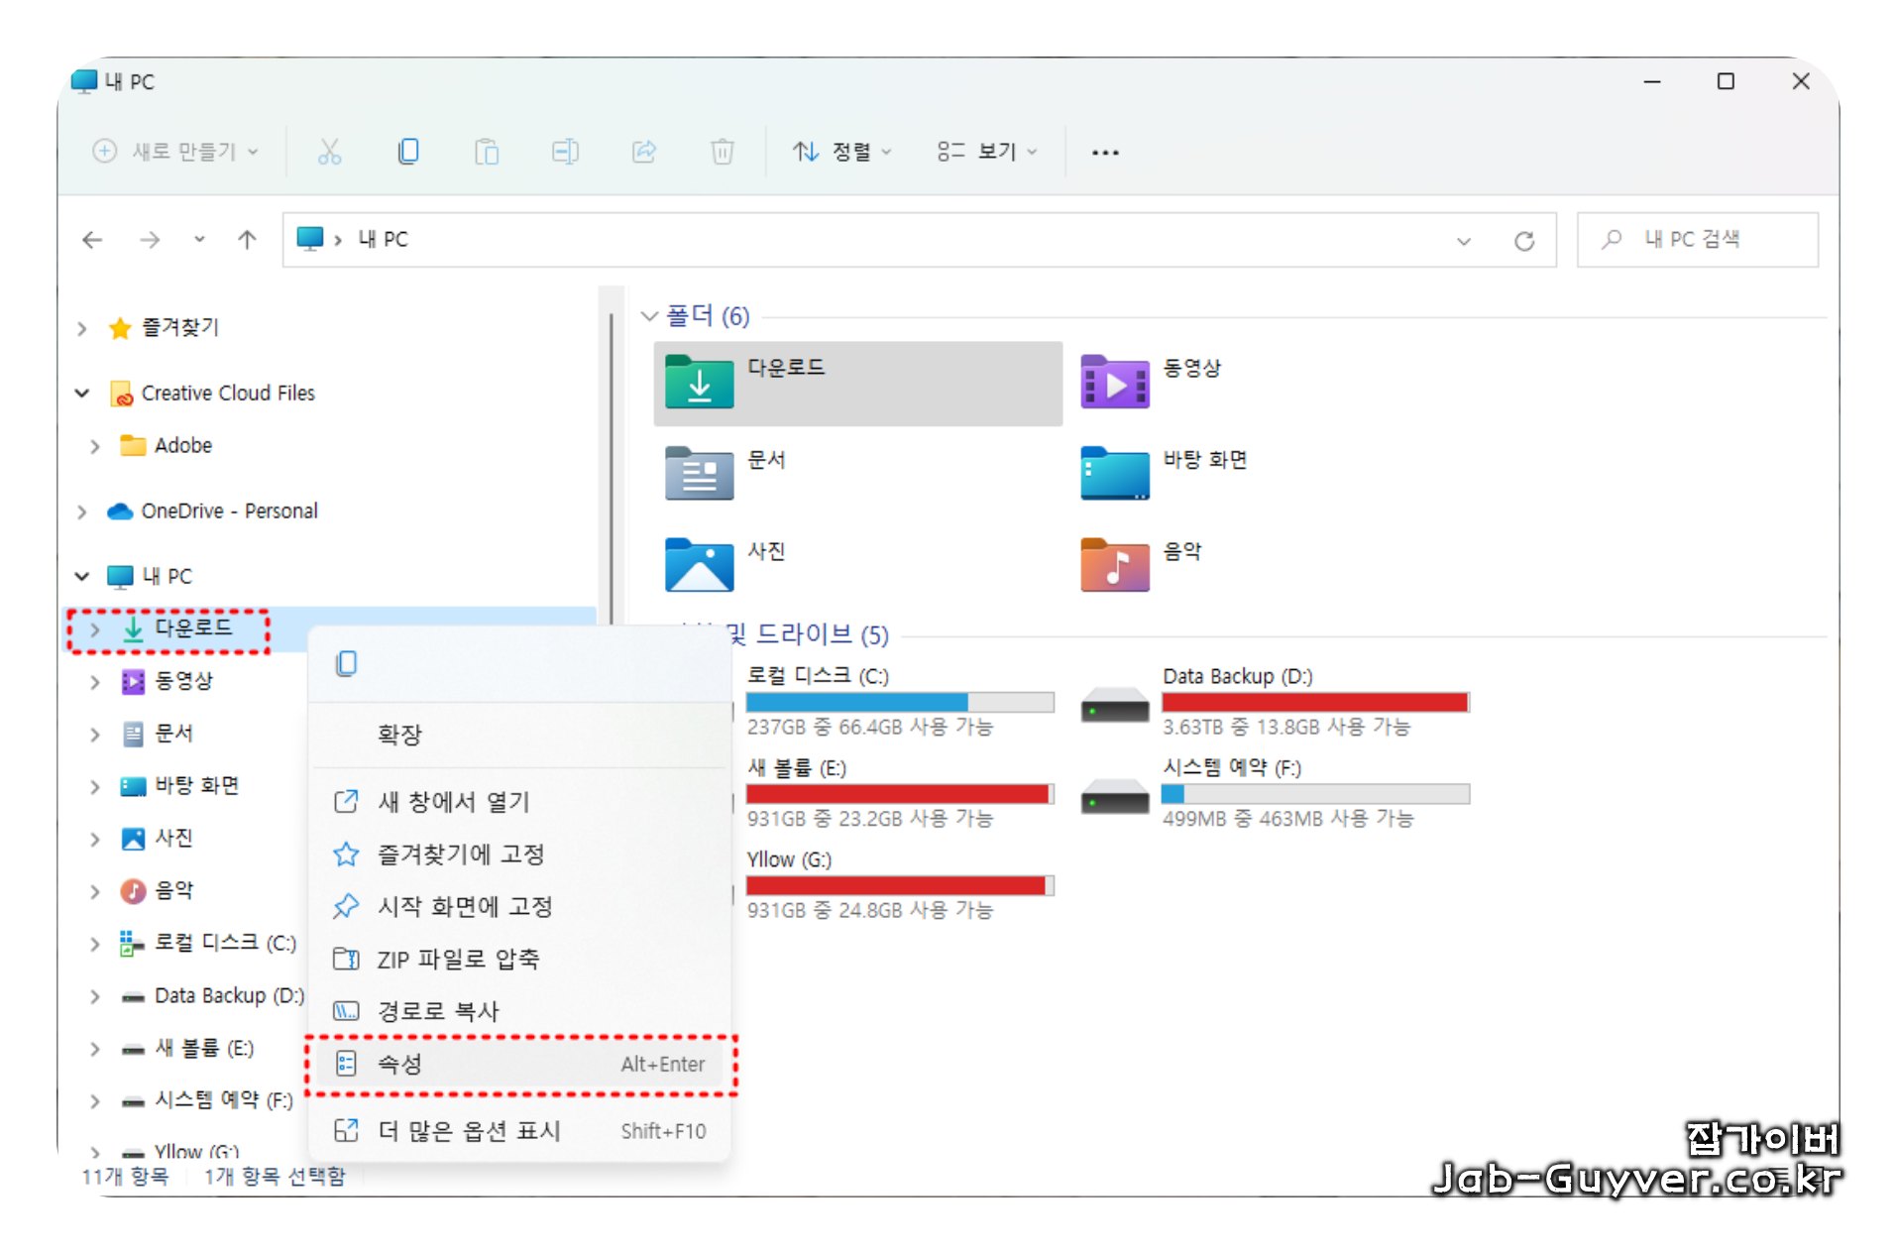Choose 확장 in context menu
This screenshot has height=1254, width=1897.
(519, 735)
